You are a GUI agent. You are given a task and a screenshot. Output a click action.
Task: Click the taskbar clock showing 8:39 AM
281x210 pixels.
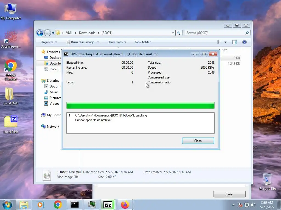tap(267, 205)
